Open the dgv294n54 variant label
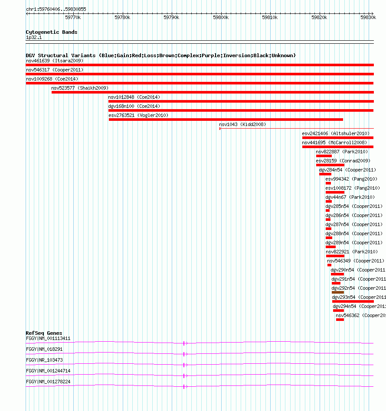Image resolution: width=386 pixels, height=411 pixels. pos(359,307)
